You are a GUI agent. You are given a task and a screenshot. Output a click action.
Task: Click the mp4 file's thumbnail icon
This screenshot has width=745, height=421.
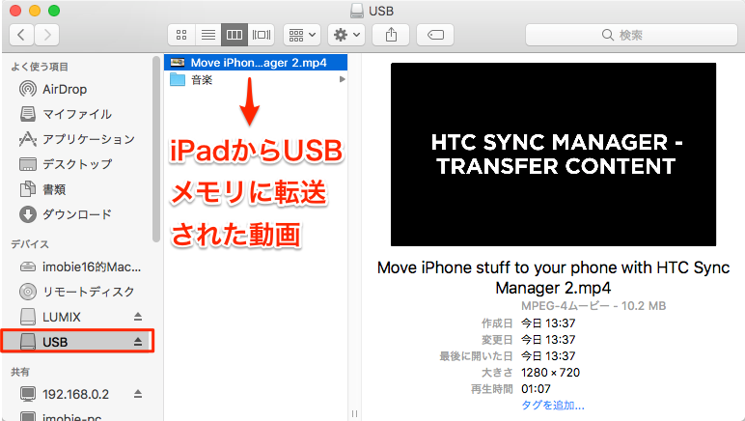pyautogui.click(x=178, y=62)
